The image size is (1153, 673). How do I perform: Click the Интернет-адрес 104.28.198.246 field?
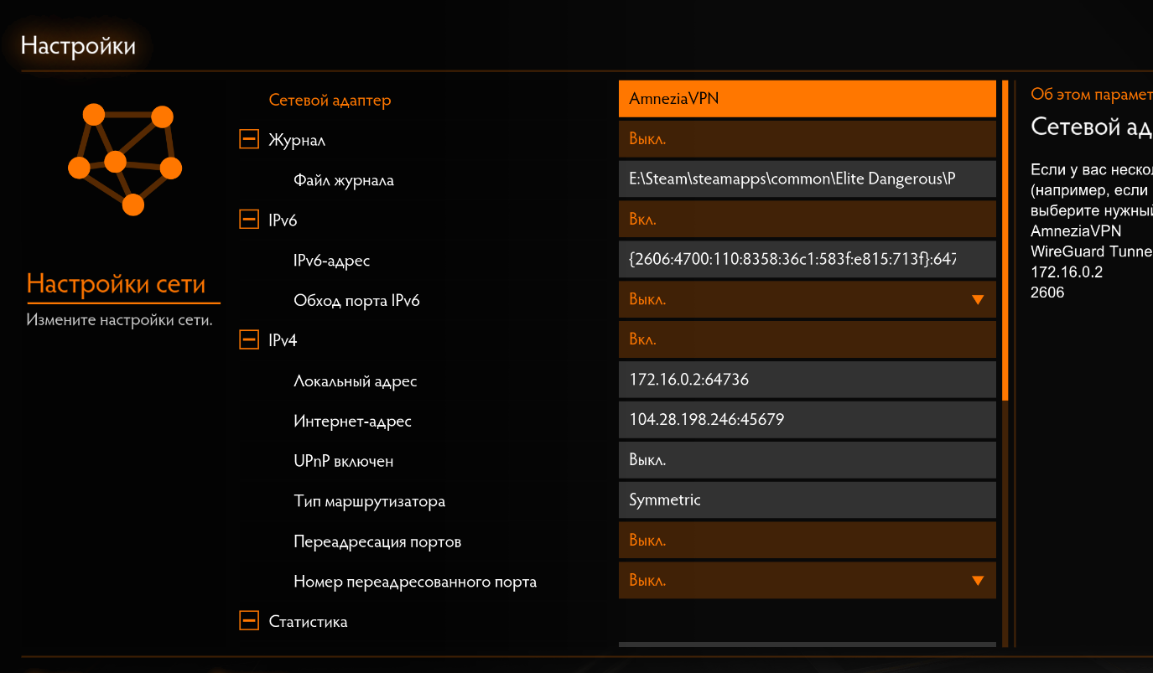pyautogui.click(x=808, y=420)
